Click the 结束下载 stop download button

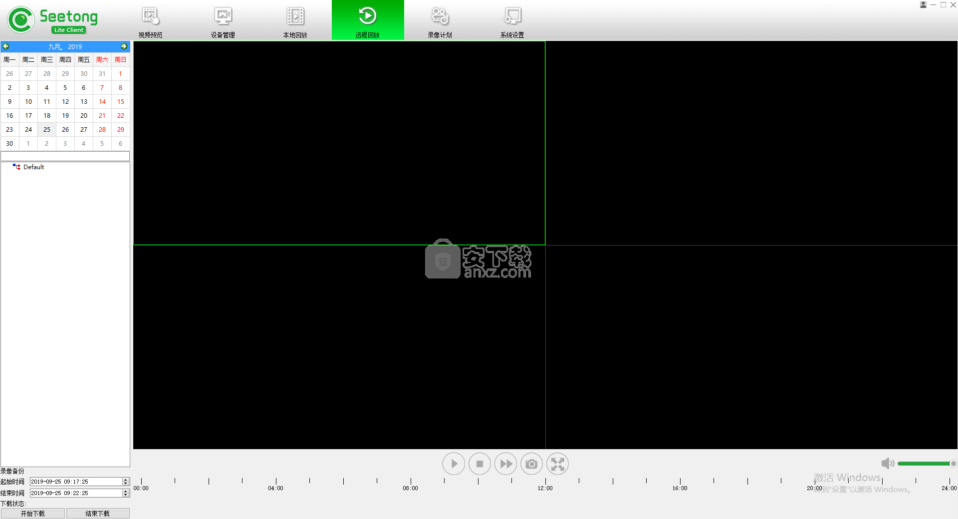pos(98,514)
